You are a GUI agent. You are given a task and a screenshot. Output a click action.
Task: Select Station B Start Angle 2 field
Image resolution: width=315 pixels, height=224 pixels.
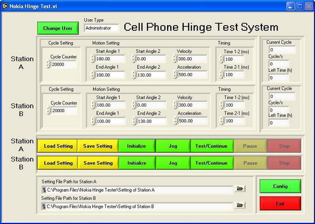tap(151, 105)
